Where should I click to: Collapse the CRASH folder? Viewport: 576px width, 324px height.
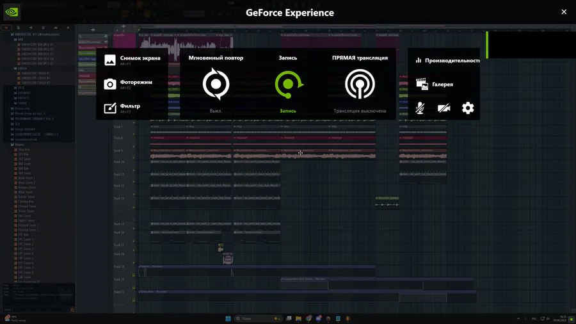point(20,69)
